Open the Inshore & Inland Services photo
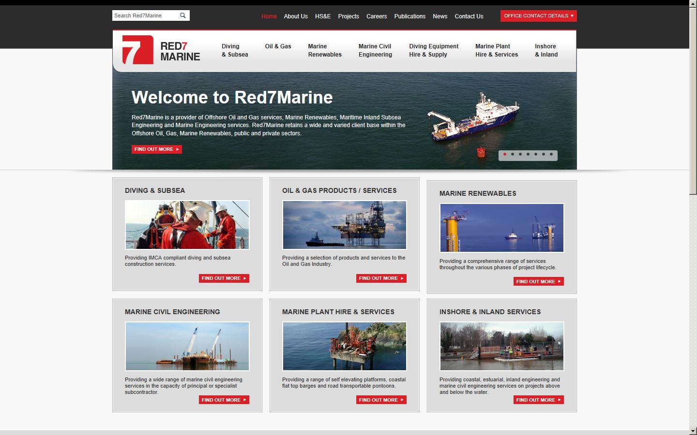 (501, 347)
